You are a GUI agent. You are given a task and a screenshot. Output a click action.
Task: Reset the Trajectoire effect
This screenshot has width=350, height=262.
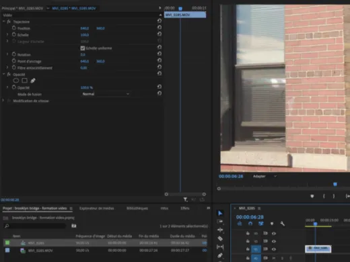[160, 21]
